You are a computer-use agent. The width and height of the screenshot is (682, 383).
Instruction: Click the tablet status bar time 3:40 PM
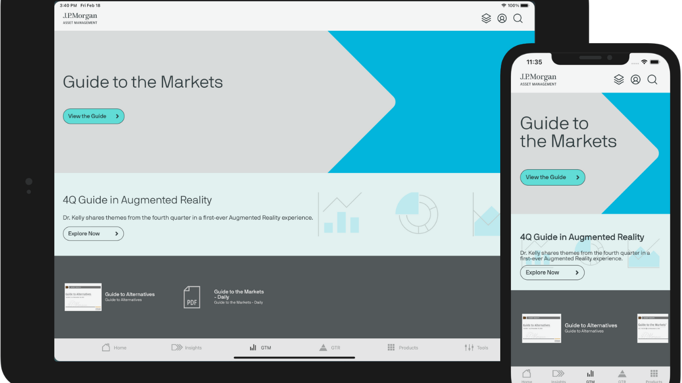point(69,5)
